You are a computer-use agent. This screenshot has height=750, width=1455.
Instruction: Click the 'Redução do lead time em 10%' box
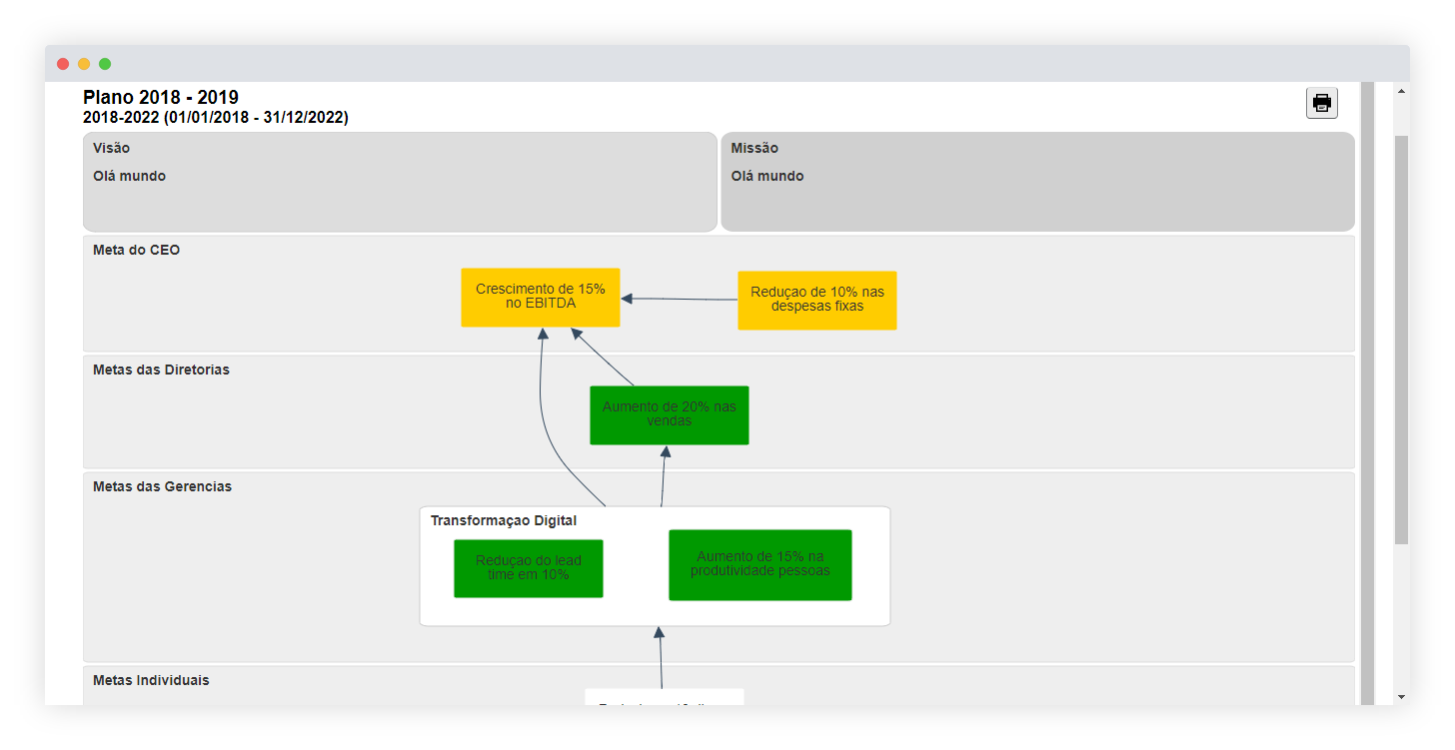pos(528,568)
